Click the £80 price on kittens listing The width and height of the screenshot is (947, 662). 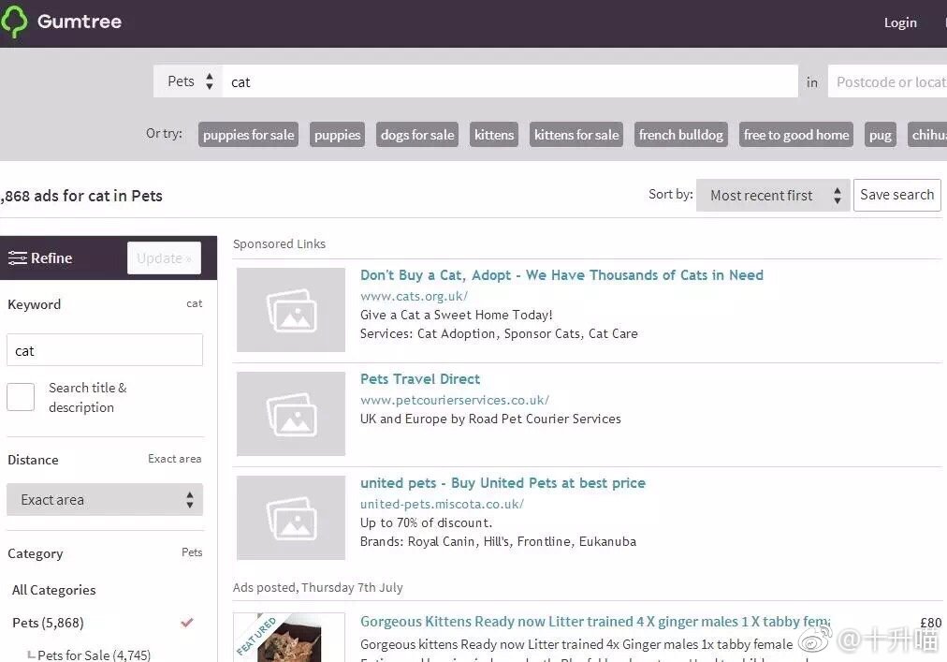tap(930, 623)
